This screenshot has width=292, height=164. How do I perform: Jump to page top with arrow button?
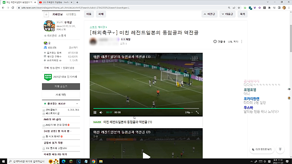[x=280, y=149]
